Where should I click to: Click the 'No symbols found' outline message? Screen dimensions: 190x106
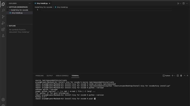[x=19, y=31]
